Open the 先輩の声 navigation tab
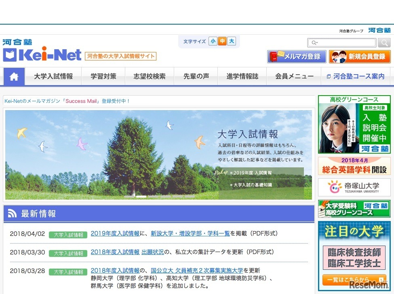 [x=196, y=76]
